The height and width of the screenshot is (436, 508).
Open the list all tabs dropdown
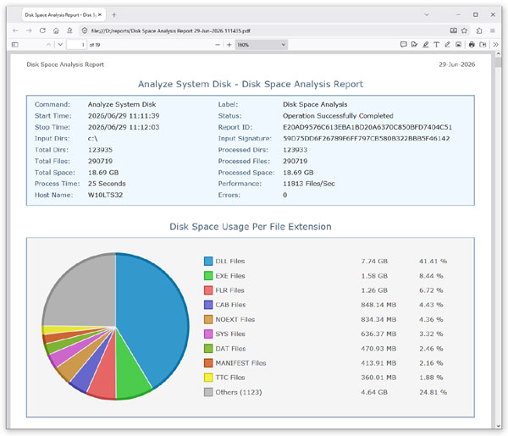coord(427,14)
